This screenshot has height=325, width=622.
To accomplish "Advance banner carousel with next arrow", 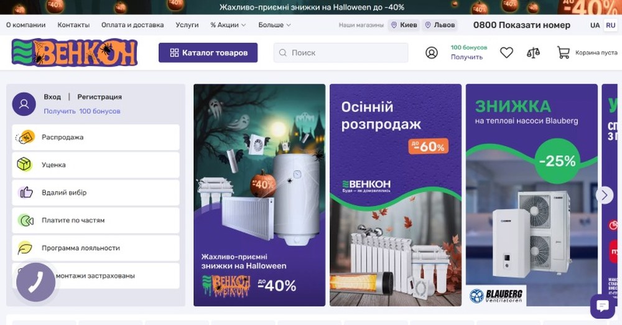I will (604, 195).
